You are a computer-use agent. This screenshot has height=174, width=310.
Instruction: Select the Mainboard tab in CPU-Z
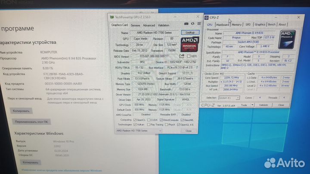[x=223, y=24]
